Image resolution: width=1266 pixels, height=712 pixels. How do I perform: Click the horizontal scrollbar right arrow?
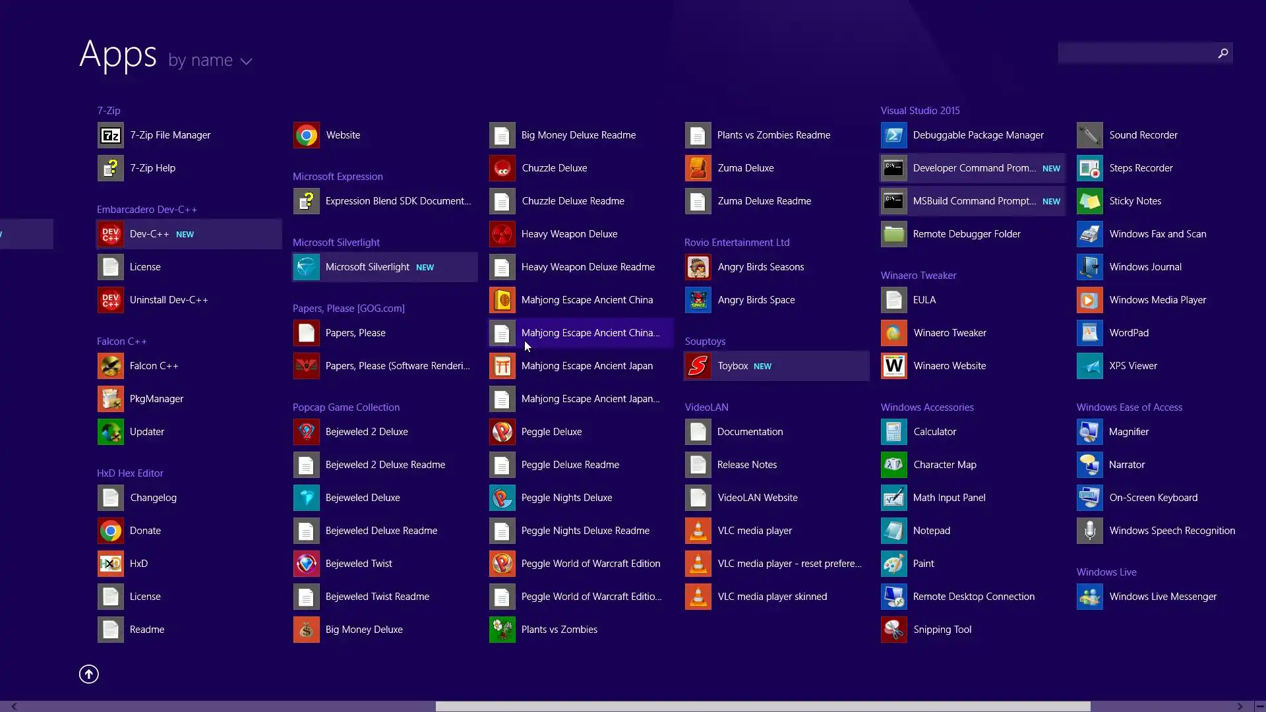pyautogui.click(x=1240, y=706)
